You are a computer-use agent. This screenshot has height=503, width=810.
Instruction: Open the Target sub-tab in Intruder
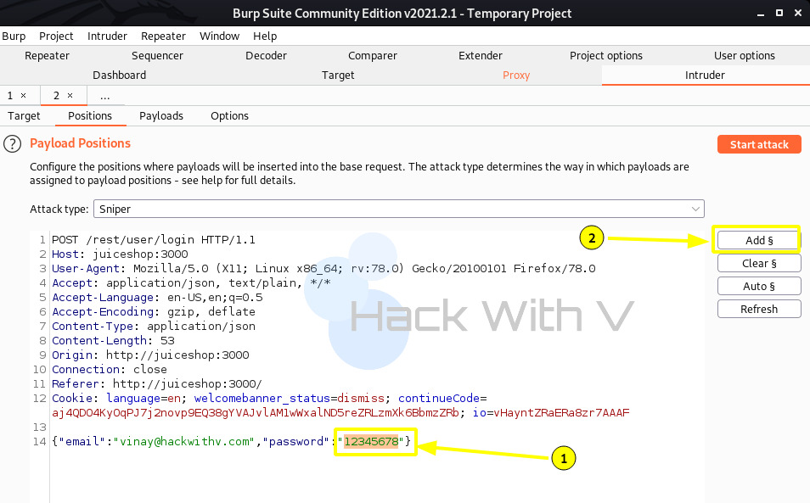click(24, 116)
